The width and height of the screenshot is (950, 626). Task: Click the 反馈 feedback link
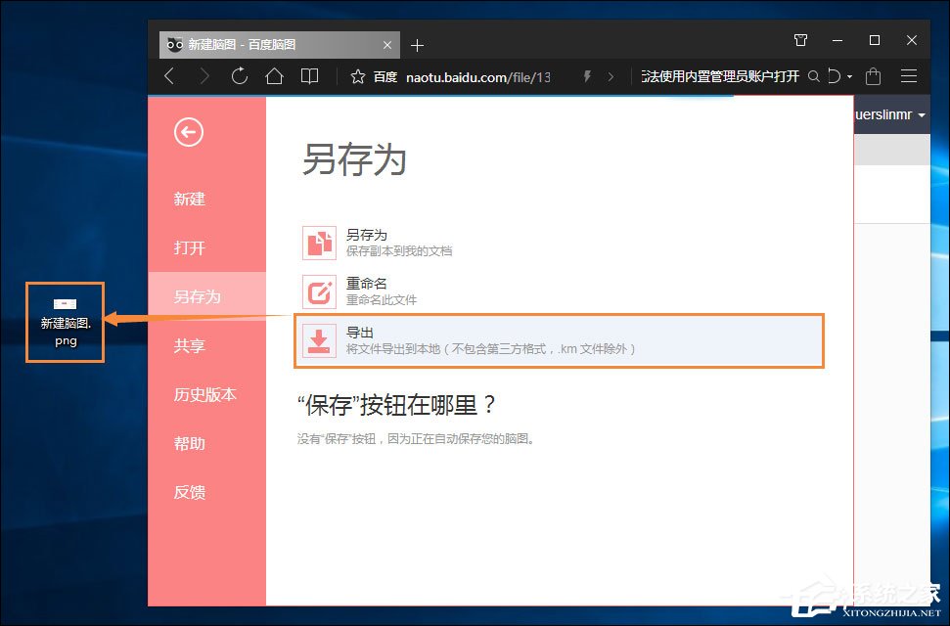189,492
